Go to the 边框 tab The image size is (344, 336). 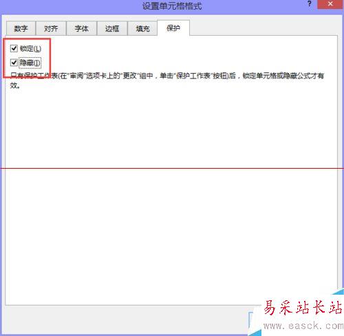(x=112, y=28)
